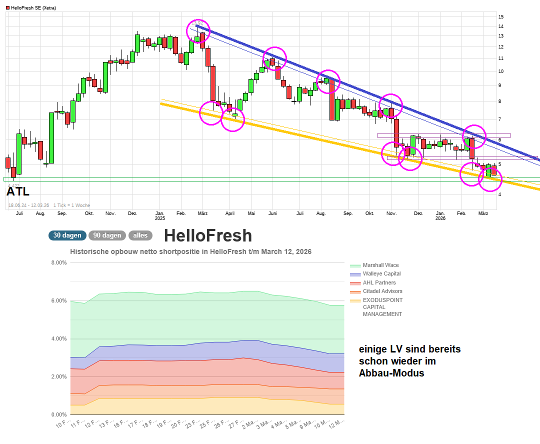Image resolution: width=540 pixels, height=444 pixels.
Task: Click the 8.00% y-axis label
Action: pyautogui.click(x=59, y=262)
